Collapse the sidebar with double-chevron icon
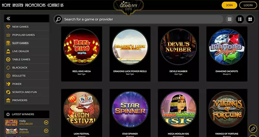The width and height of the screenshot is (259, 137). (x=8, y=19)
